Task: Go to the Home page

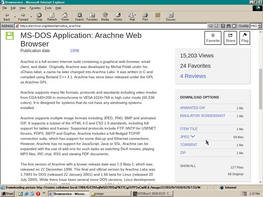Action: [65, 17]
